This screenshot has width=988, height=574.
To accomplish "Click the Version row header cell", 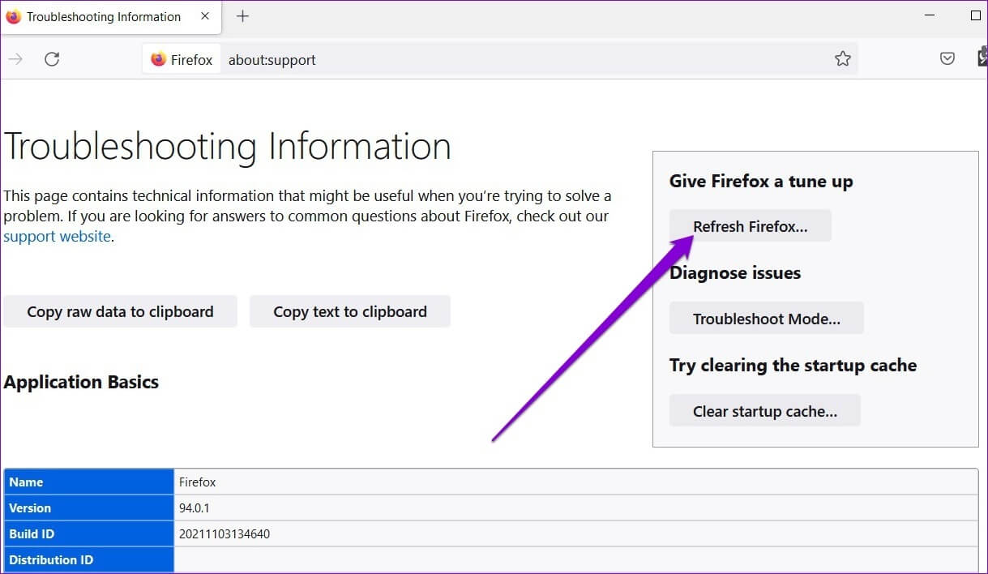I will click(x=89, y=508).
